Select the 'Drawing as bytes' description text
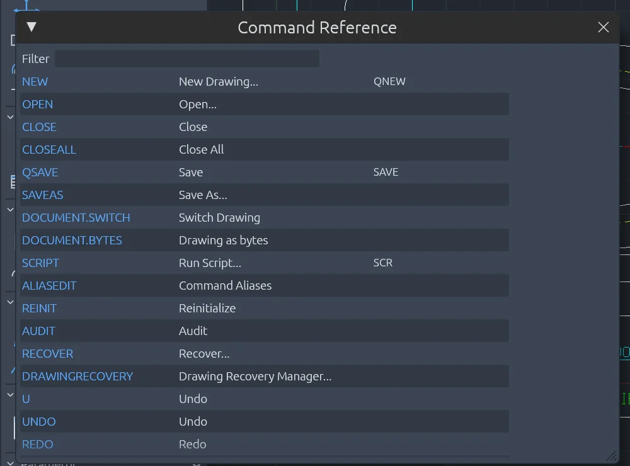This screenshot has width=630, height=466. point(224,240)
